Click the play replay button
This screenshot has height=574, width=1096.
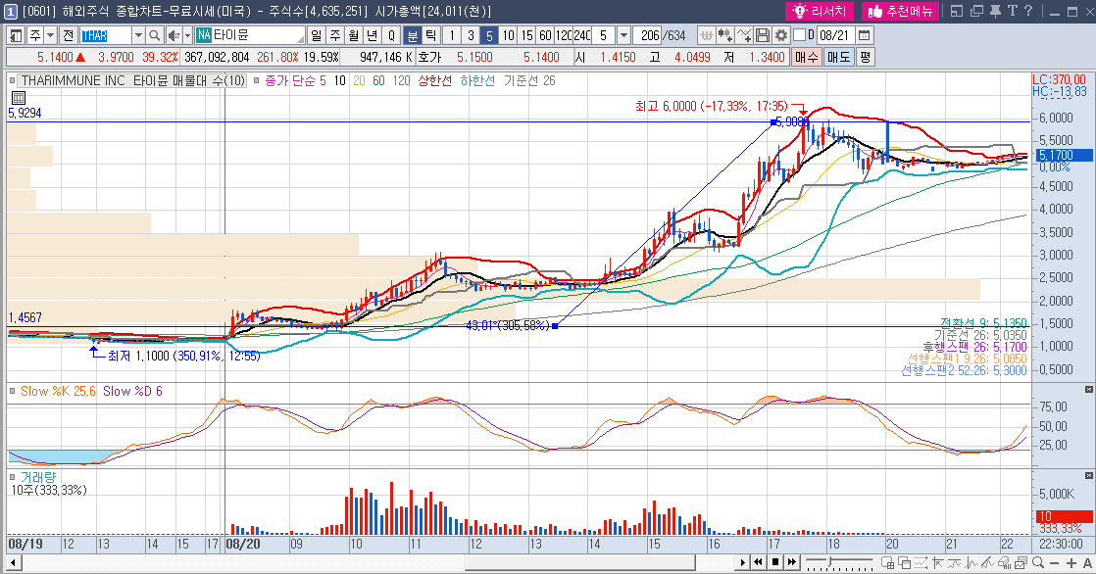point(742,562)
